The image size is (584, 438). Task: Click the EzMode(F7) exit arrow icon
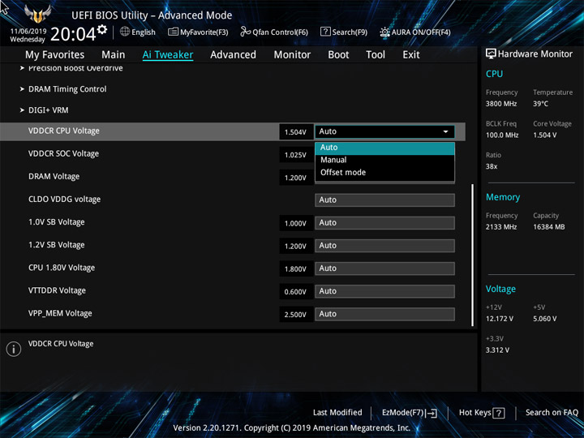(431, 413)
